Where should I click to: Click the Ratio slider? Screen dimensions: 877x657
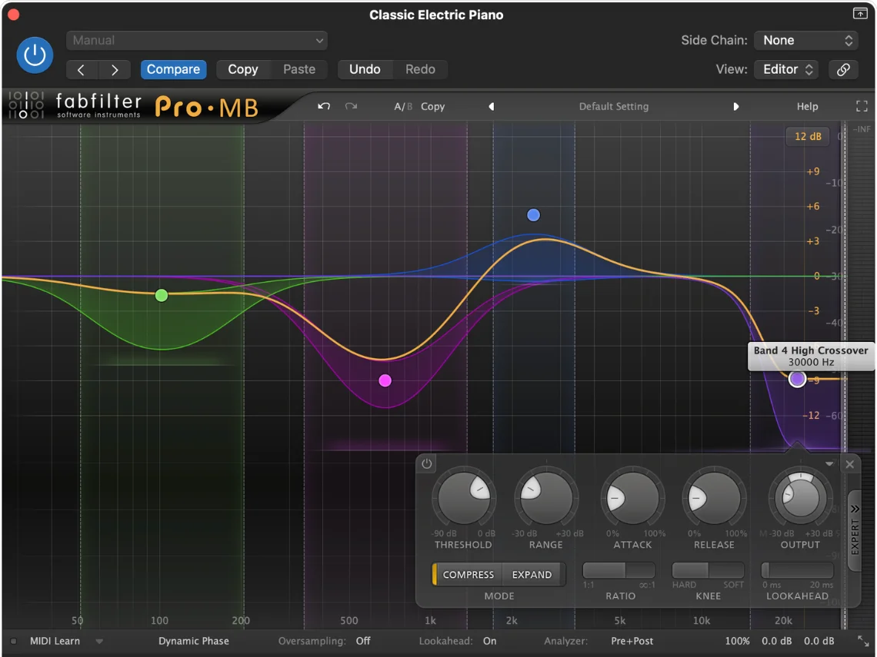pos(619,570)
